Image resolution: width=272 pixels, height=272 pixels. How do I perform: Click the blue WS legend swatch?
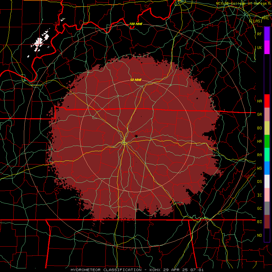(x=267, y=168)
